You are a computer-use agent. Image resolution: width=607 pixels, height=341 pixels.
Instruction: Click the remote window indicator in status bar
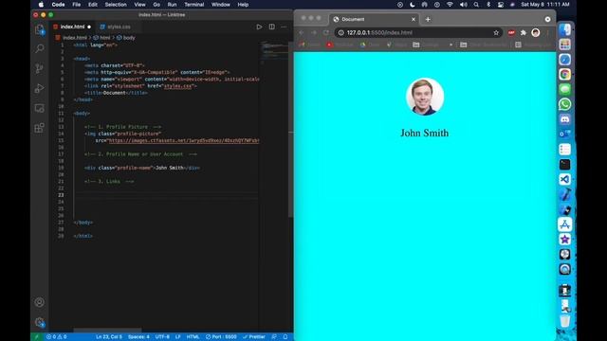(x=37, y=337)
